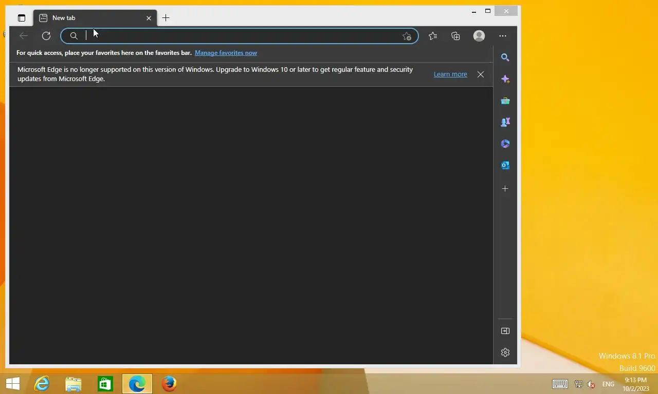Minimize the Edge window
The height and width of the screenshot is (394, 658).
pos(473,11)
